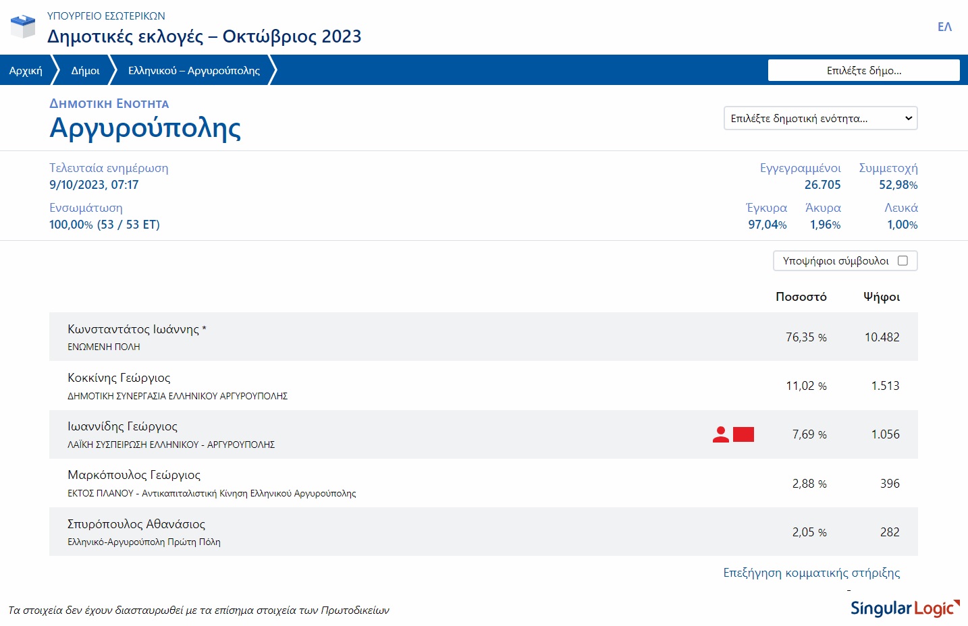Click the Δημοτικές εκλογές – Οκτώβριος 2023 title
Image resolution: width=968 pixels, height=626 pixels.
point(205,36)
